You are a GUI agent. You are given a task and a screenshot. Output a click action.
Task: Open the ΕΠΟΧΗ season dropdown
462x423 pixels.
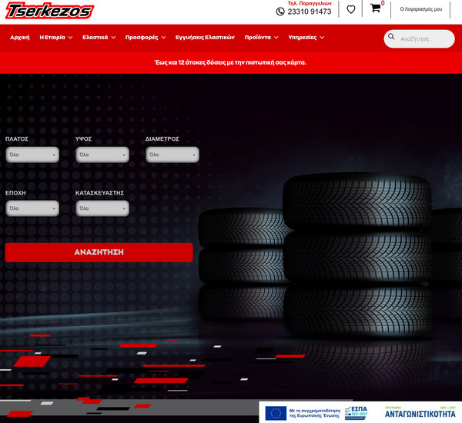tap(32, 208)
